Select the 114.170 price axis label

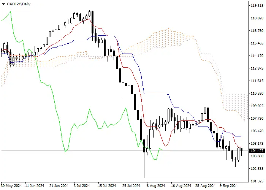click(x=257, y=56)
